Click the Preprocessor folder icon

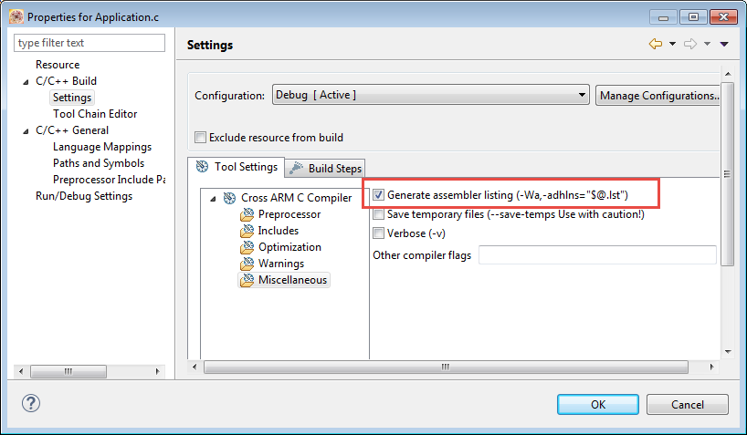point(247,214)
